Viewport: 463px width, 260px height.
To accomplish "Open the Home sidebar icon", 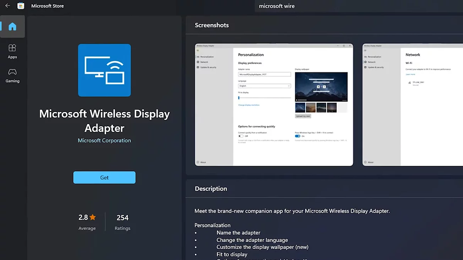I will click(12, 27).
